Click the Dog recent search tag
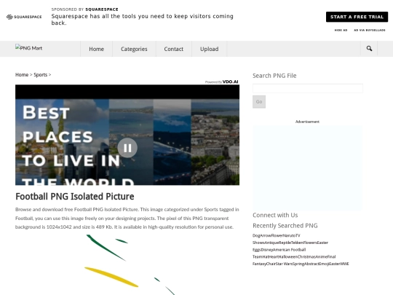This screenshot has height=295, width=393. pyautogui.click(x=256, y=235)
